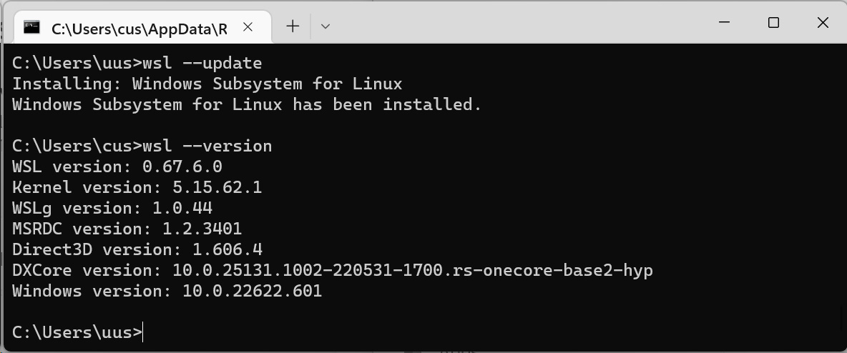Open a new terminal tab with plus
847x353 pixels.
[x=293, y=26]
